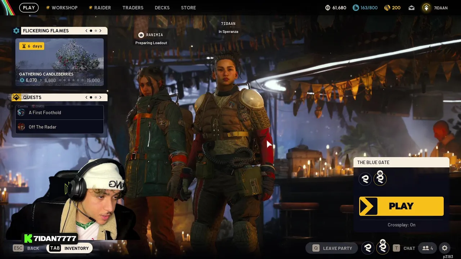
Task: Click crowned party emblem in bottom bar
Action: [x=382, y=247]
